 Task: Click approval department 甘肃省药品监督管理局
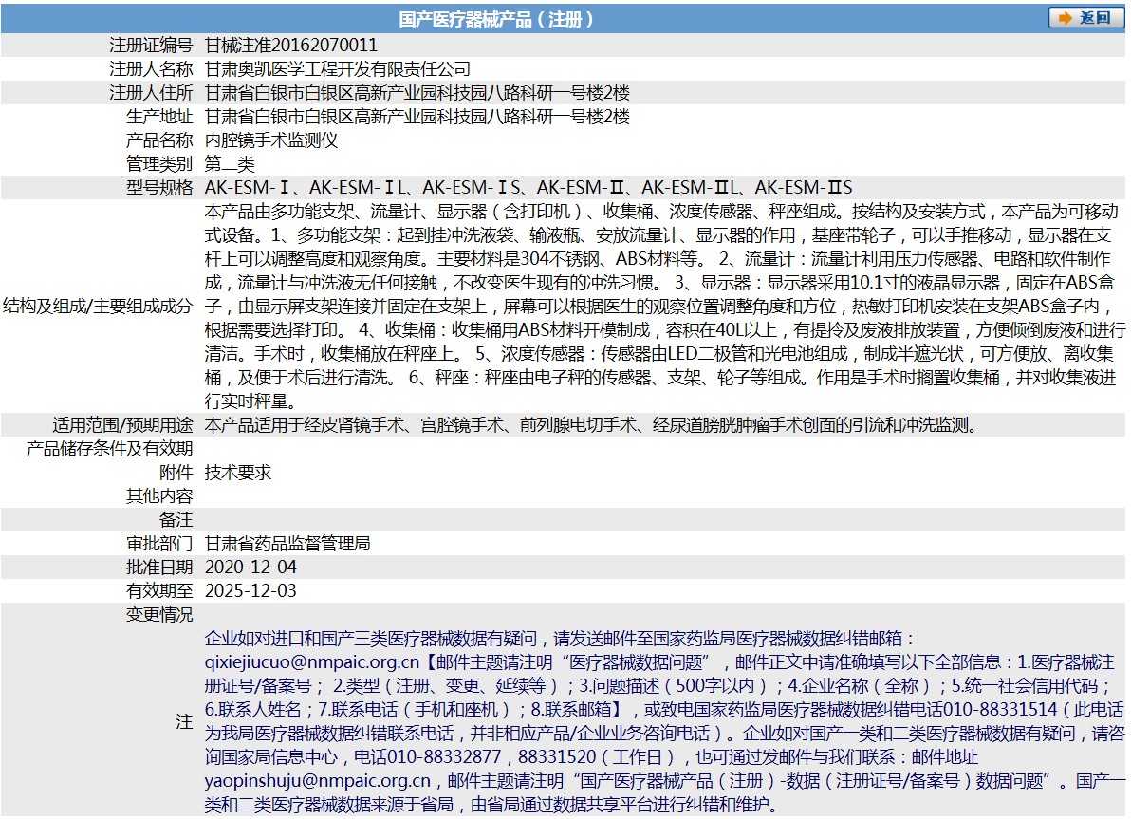(287, 544)
